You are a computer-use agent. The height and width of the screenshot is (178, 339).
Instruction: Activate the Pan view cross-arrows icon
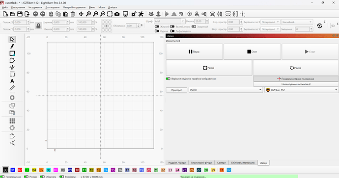[81, 14]
